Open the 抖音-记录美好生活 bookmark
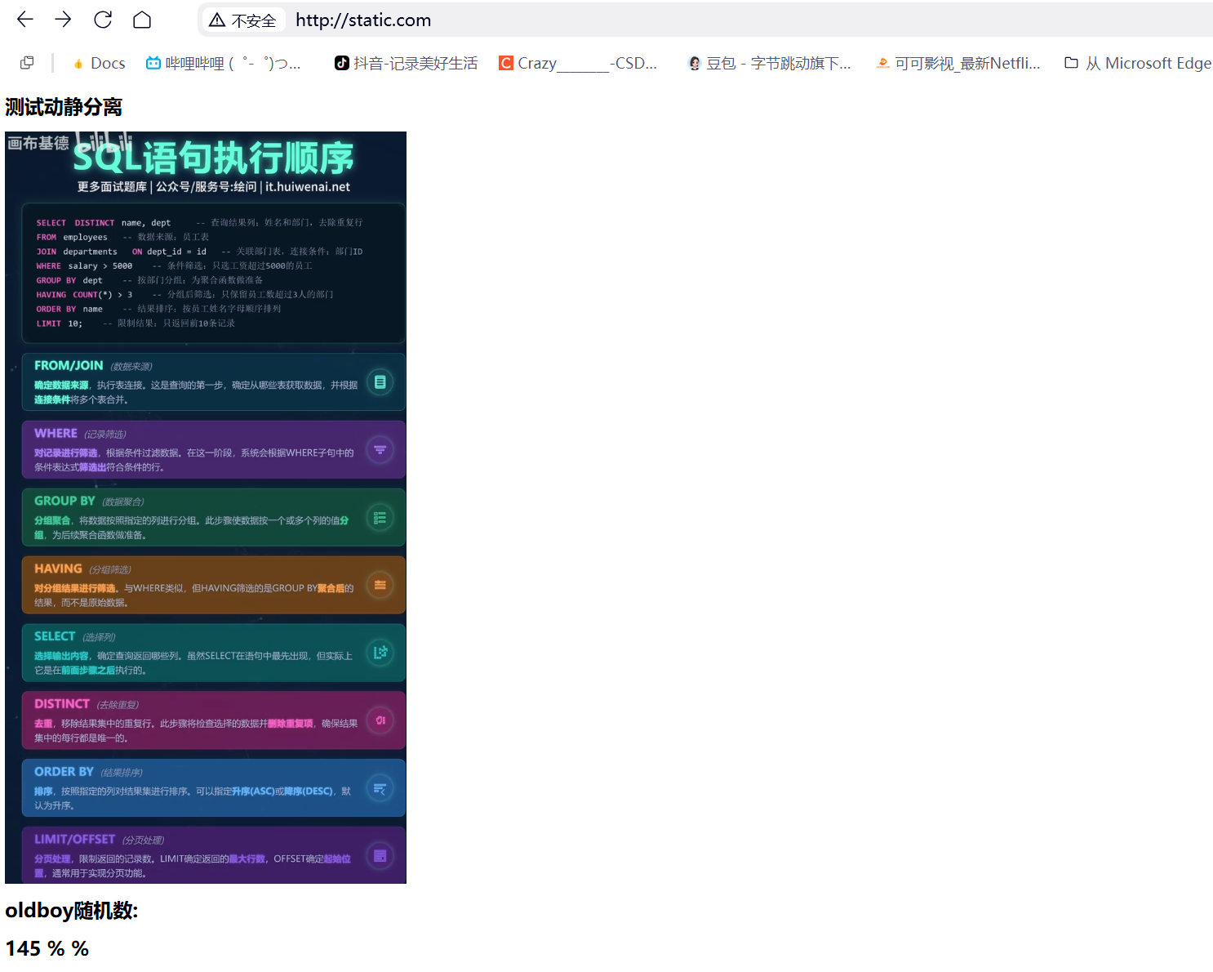The width and height of the screenshot is (1213, 972). coord(407,63)
